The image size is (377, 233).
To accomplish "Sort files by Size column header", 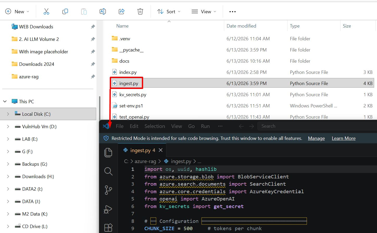I will click(347, 26).
